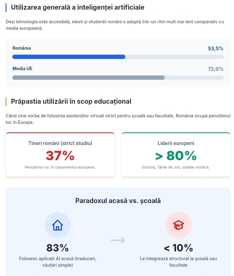
Task: Click the red graduation cap icon
Action: pyautogui.click(x=179, y=225)
